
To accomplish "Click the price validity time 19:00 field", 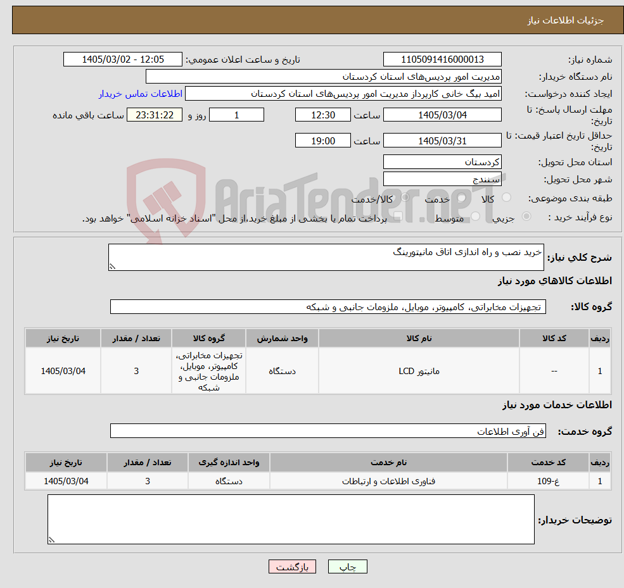I will tap(322, 141).
